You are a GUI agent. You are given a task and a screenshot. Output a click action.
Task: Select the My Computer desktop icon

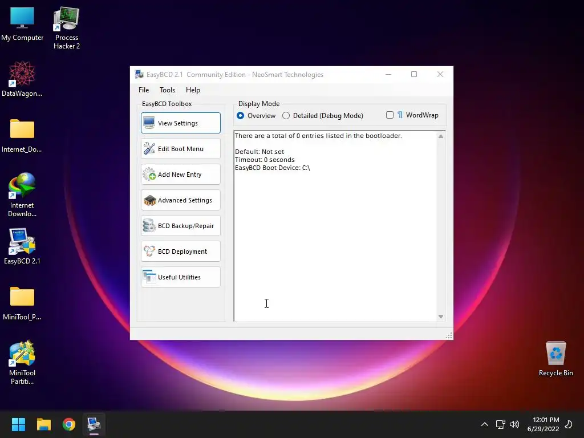pyautogui.click(x=22, y=24)
